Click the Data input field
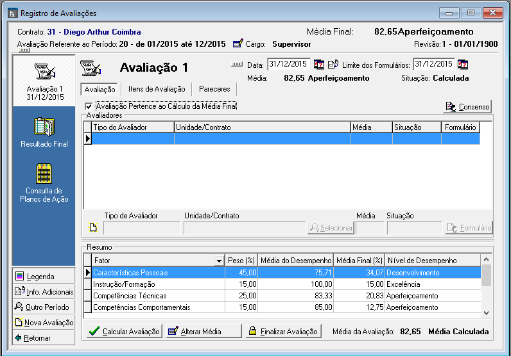The width and height of the screenshot is (511, 356). (x=288, y=64)
